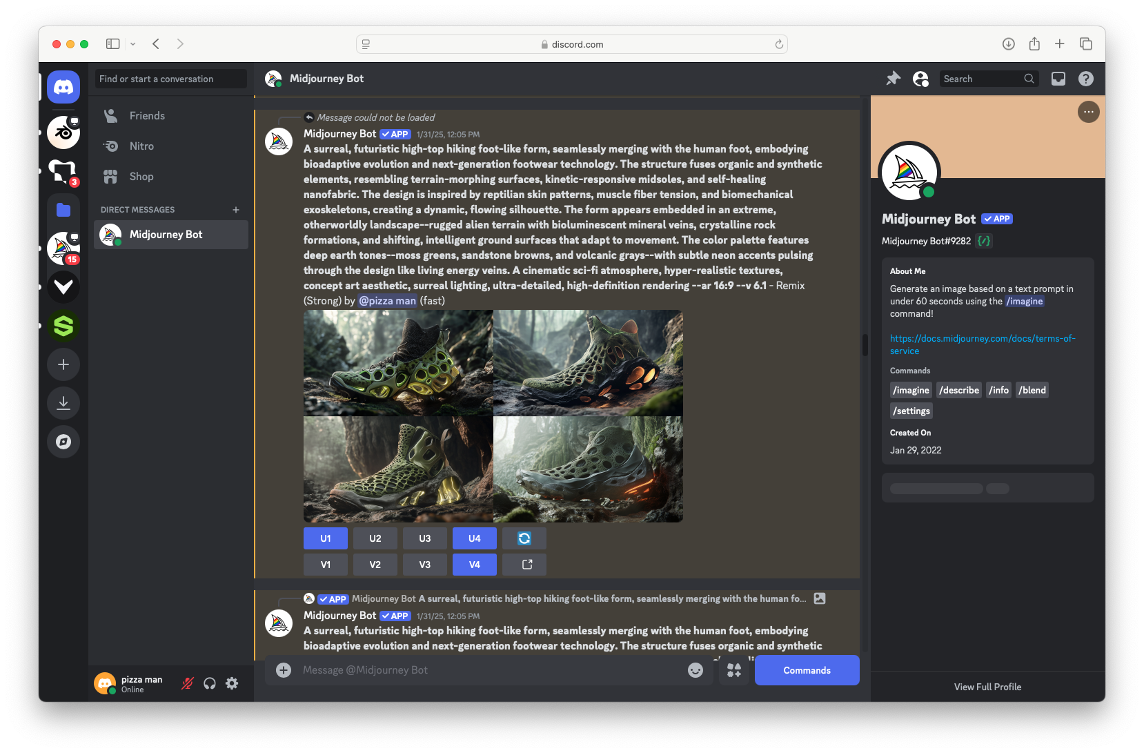The image size is (1144, 753).
Task: Create variations with V3
Action: click(x=425, y=565)
